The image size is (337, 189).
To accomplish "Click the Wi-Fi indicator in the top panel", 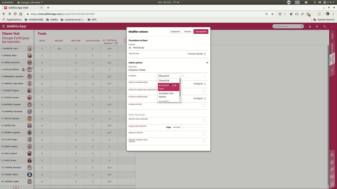I will click(315, 2).
